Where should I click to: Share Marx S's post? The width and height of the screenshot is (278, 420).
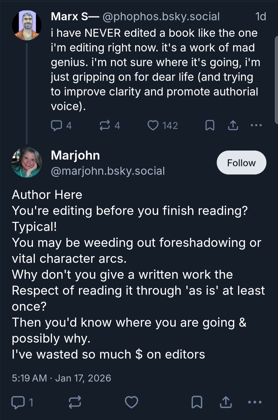tap(233, 126)
